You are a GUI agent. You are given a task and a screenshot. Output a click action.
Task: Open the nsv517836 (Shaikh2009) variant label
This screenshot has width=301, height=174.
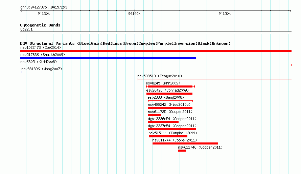point(43,55)
